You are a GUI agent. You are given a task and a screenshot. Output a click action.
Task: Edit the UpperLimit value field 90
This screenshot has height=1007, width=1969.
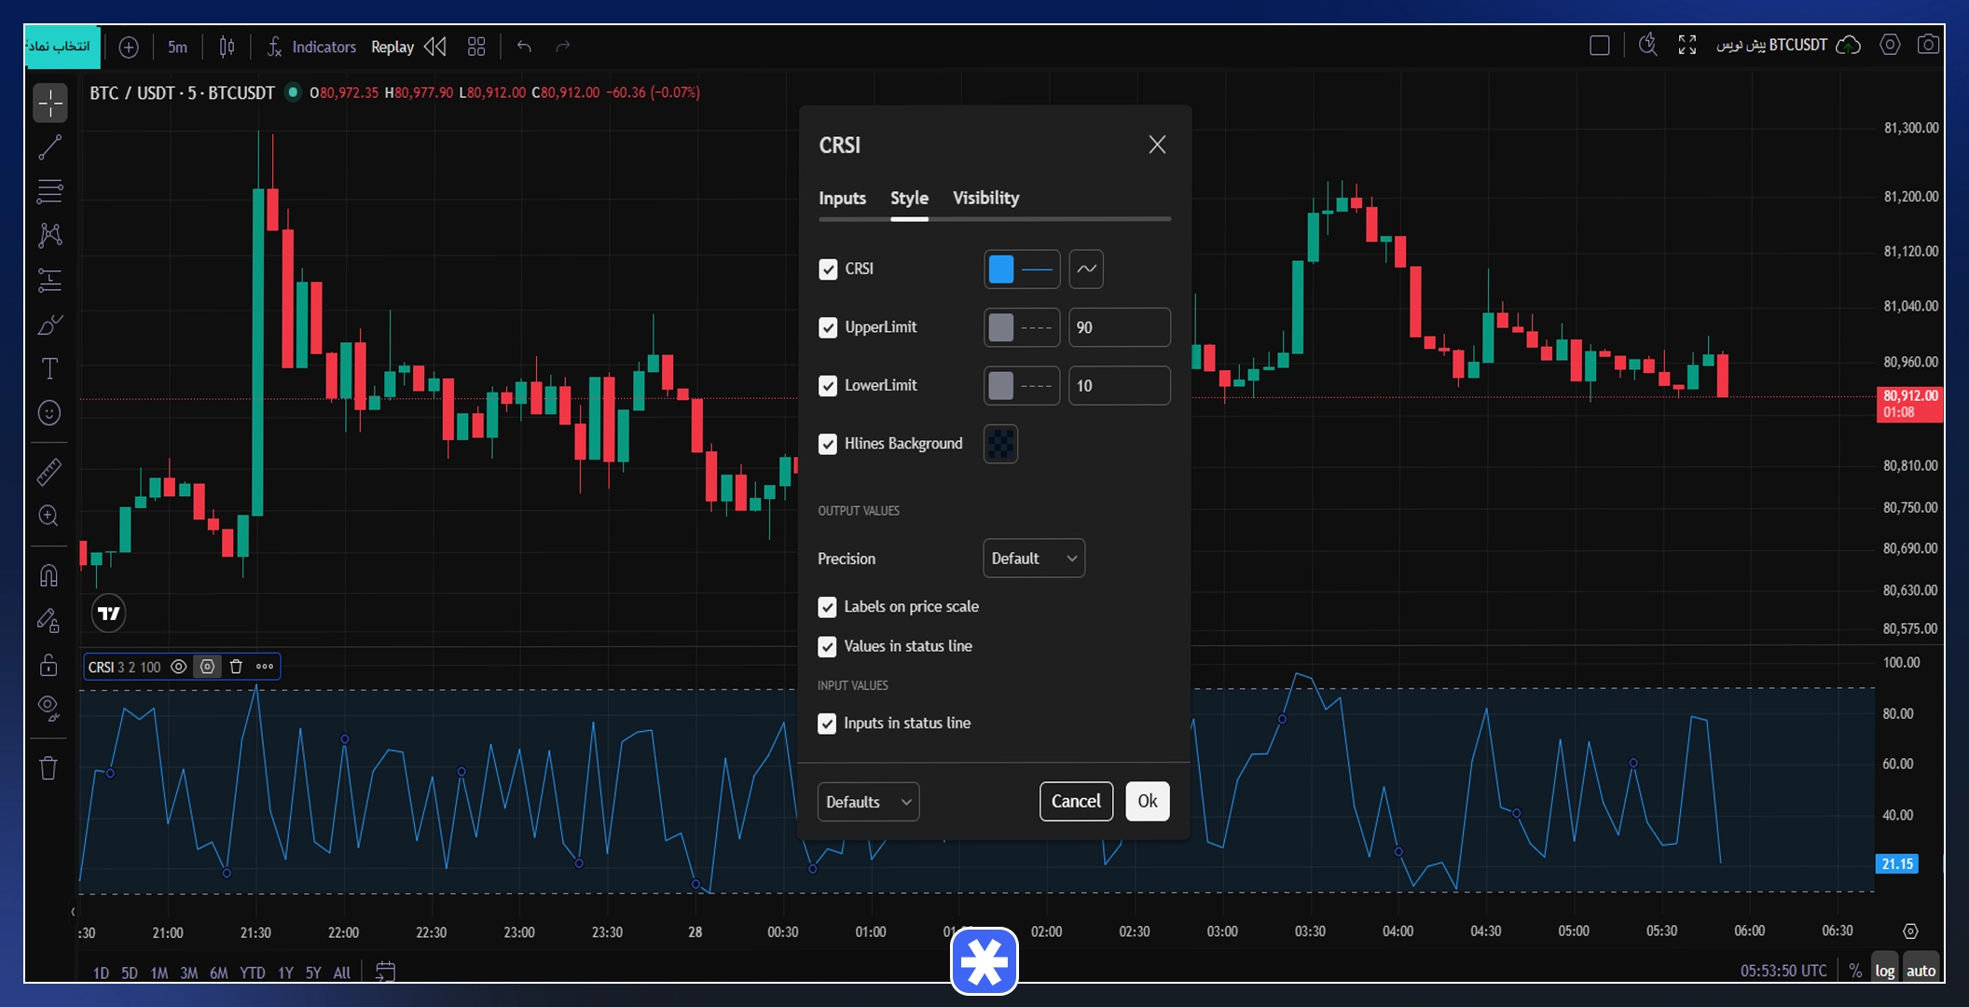click(x=1120, y=328)
